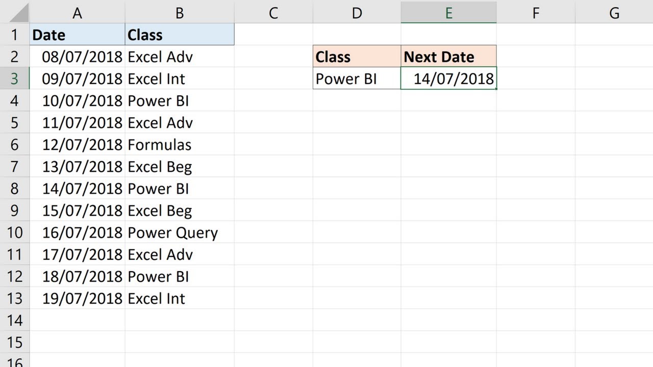
Task: Click Power BI in row 12
Action: [x=180, y=276]
